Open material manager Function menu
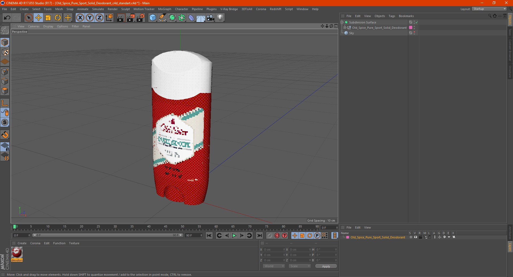The width and height of the screenshot is (513, 277). [59, 243]
